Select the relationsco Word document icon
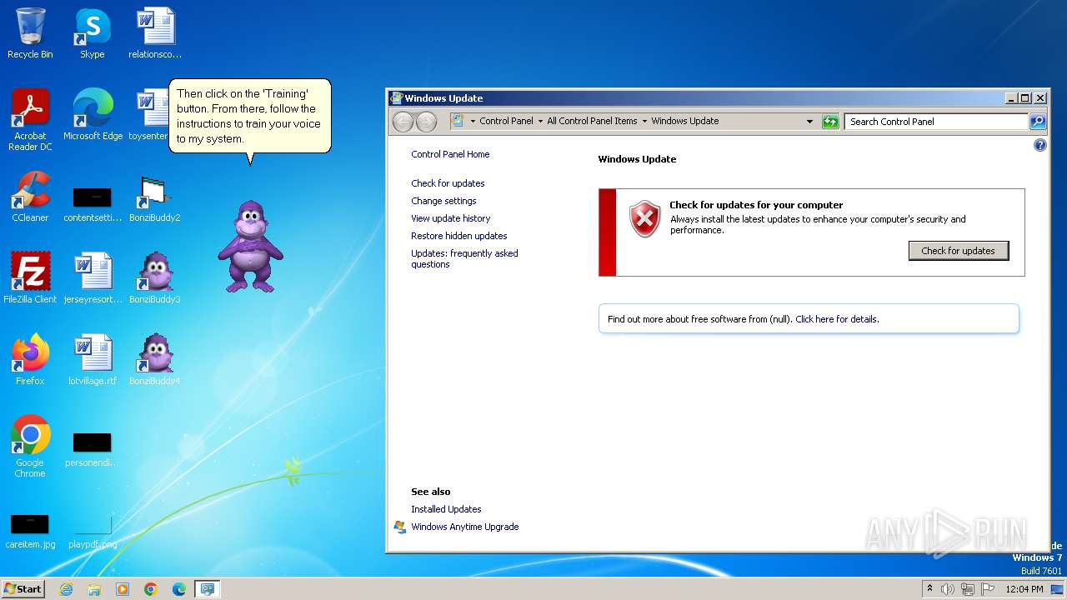This screenshot has width=1067, height=600. tap(155, 34)
